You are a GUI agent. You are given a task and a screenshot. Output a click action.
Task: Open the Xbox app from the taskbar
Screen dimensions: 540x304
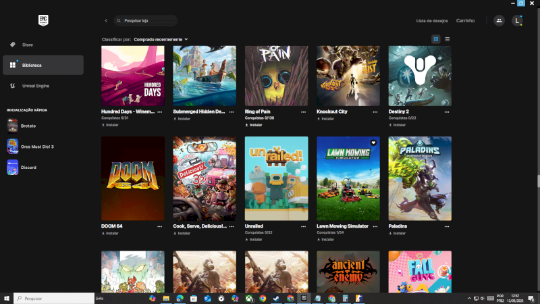coord(249,299)
